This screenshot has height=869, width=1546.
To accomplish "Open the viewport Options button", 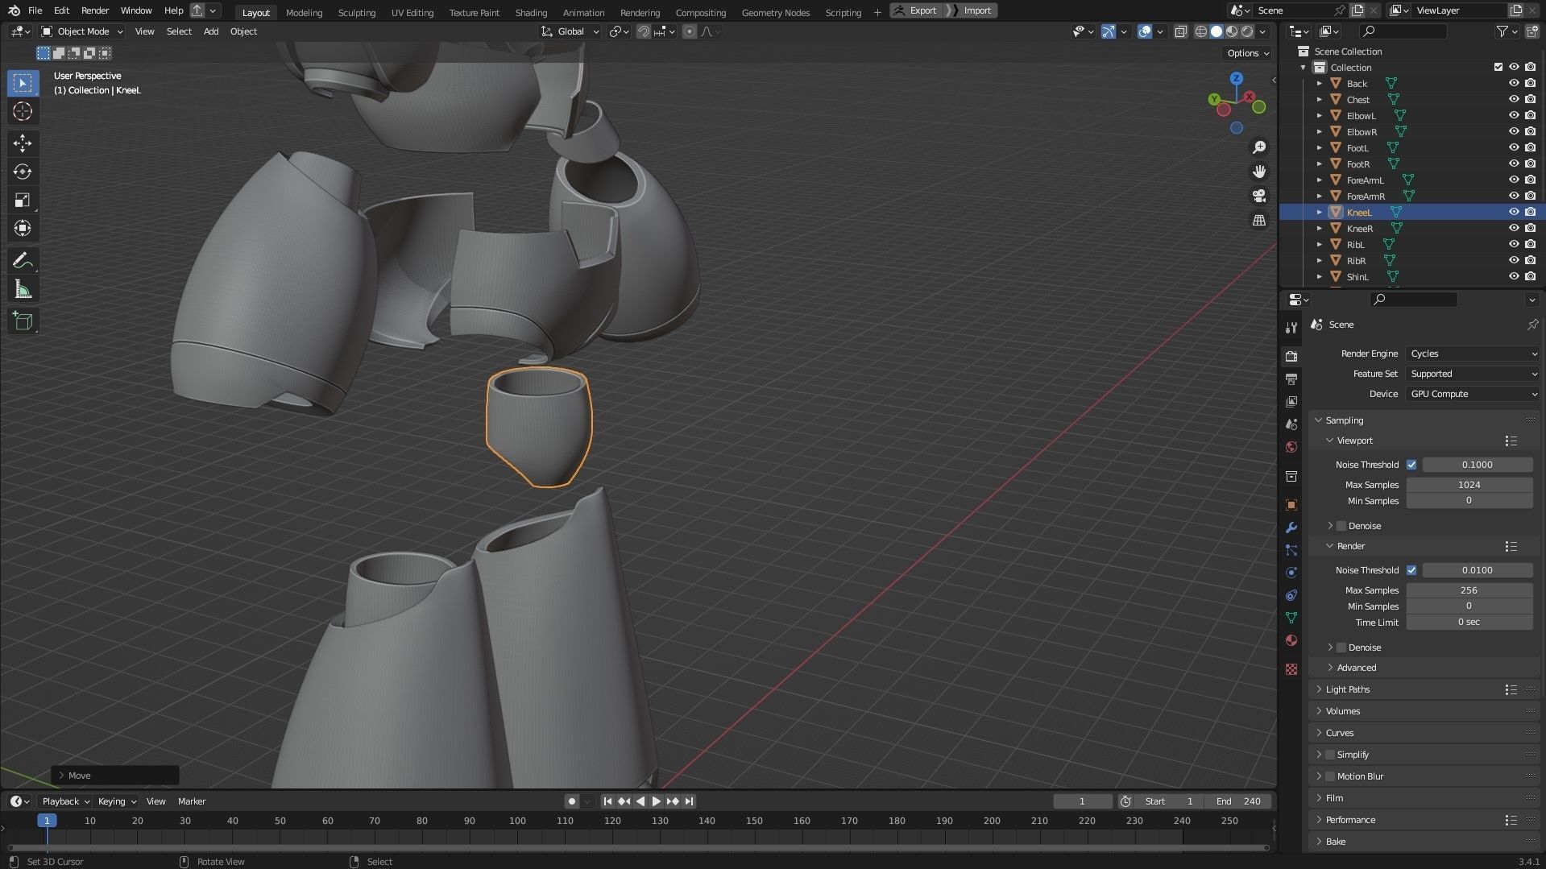I will [x=1247, y=53].
